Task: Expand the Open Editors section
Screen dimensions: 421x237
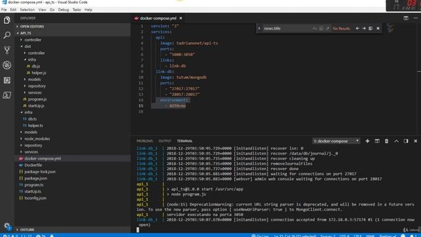Action: click(x=72, y=26)
